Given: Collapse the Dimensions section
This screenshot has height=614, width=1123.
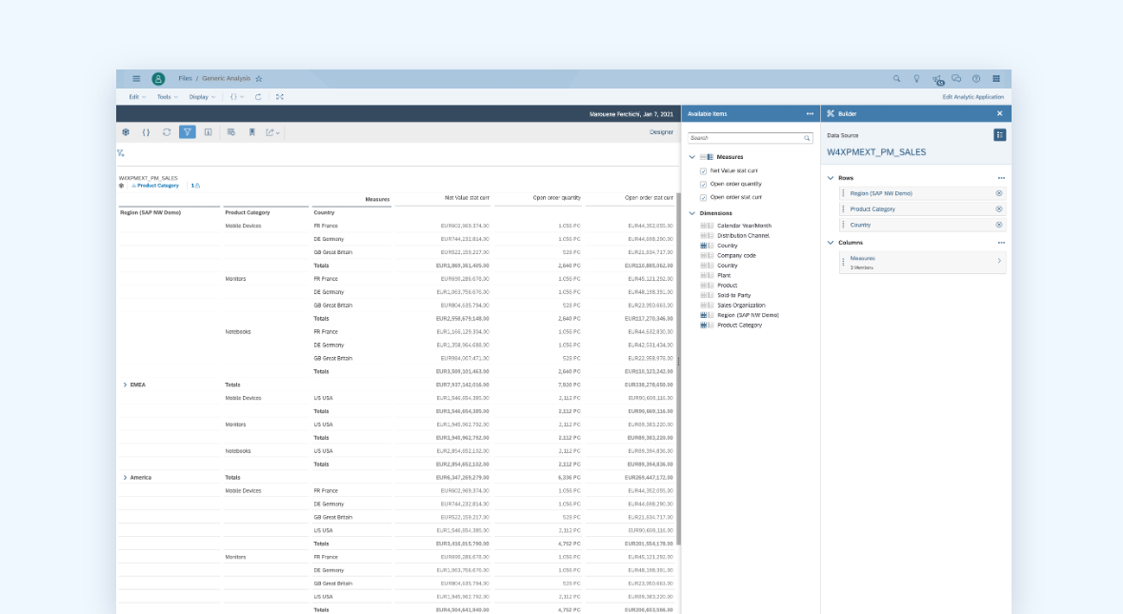Looking at the screenshot, I should 692,213.
